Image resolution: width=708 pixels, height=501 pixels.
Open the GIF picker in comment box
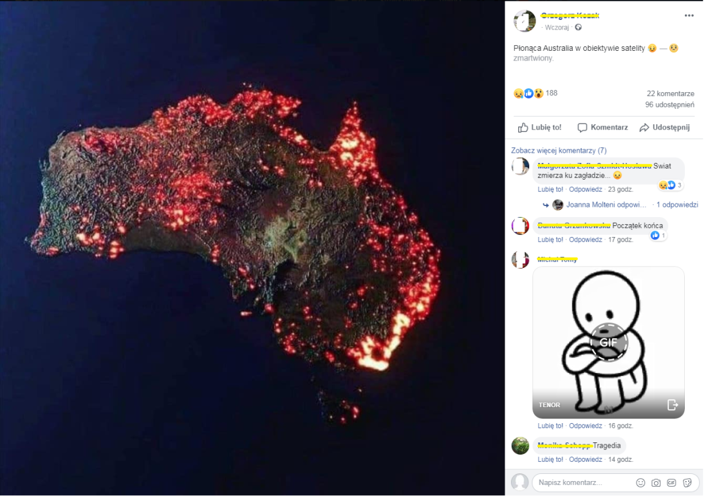[x=671, y=483]
